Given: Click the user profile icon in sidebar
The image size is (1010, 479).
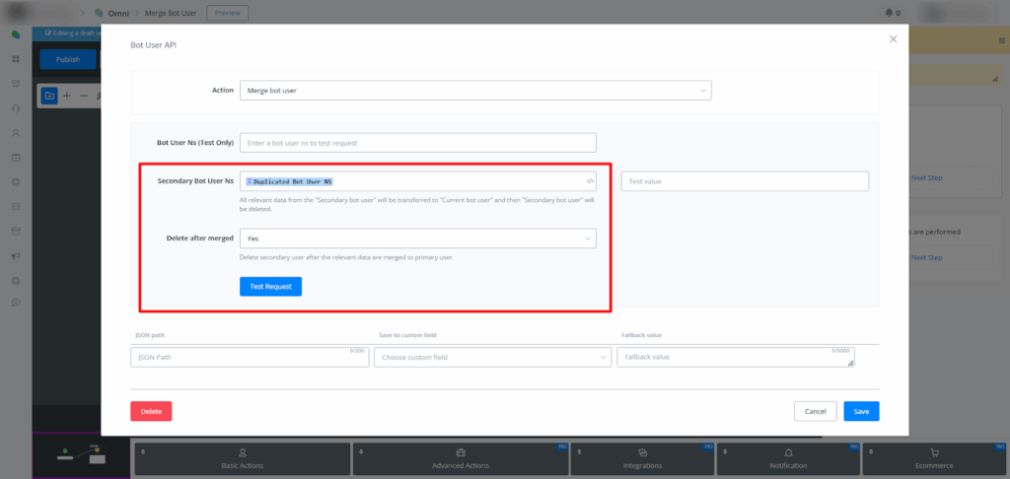Looking at the screenshot, I should tap(16, 132).
